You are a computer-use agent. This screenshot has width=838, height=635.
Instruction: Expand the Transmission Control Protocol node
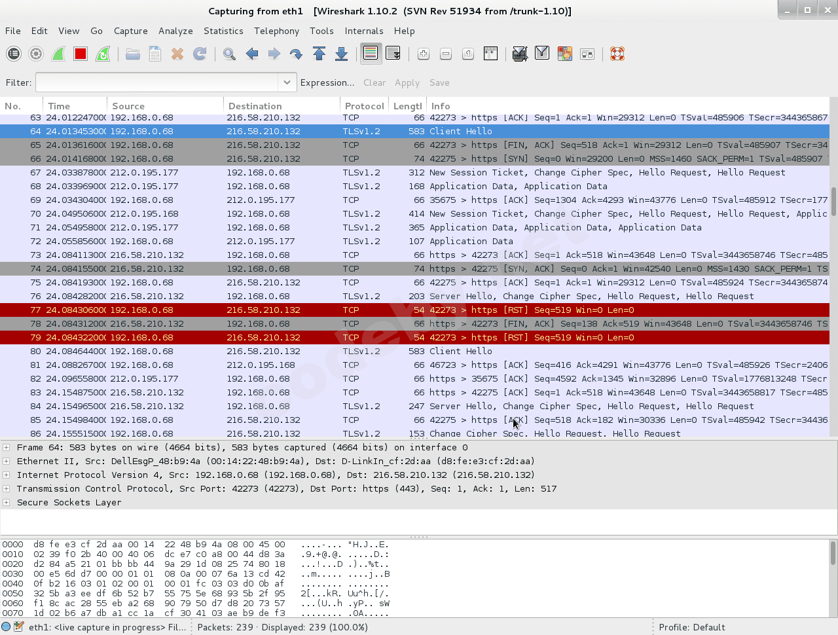[x=7, y=489]
